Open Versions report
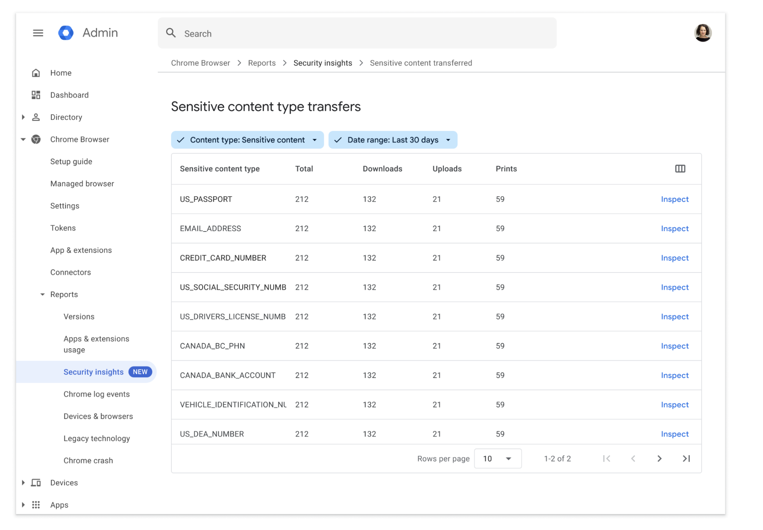This screenshot has width=763, height=530. (79, 317)
